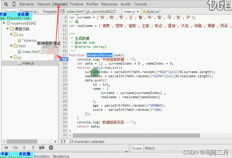Open *style.css file in tree
This screenshot has width=232, height=158.
[29, 40]
